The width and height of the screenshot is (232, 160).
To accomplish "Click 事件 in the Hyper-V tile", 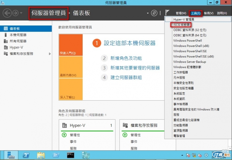I will coord(73,142).
